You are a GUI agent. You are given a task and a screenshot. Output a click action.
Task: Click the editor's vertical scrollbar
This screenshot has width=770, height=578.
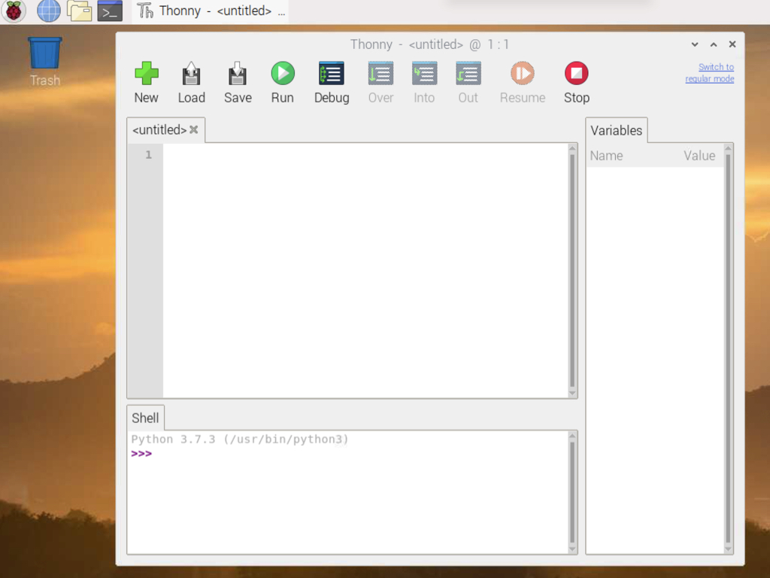[x=572, y=271]
